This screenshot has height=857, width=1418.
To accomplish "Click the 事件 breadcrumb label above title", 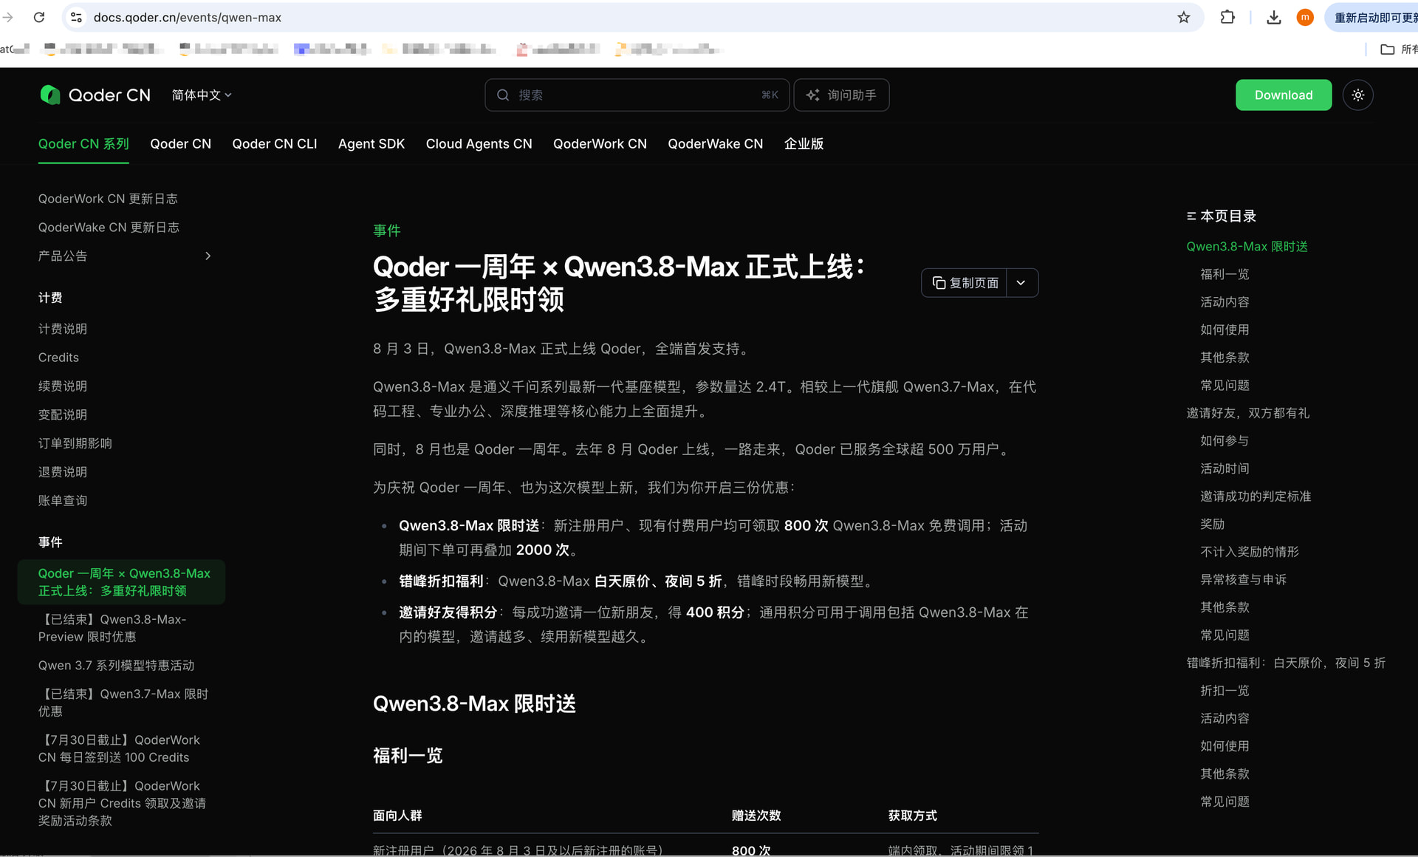I will (x=386, y=231).
